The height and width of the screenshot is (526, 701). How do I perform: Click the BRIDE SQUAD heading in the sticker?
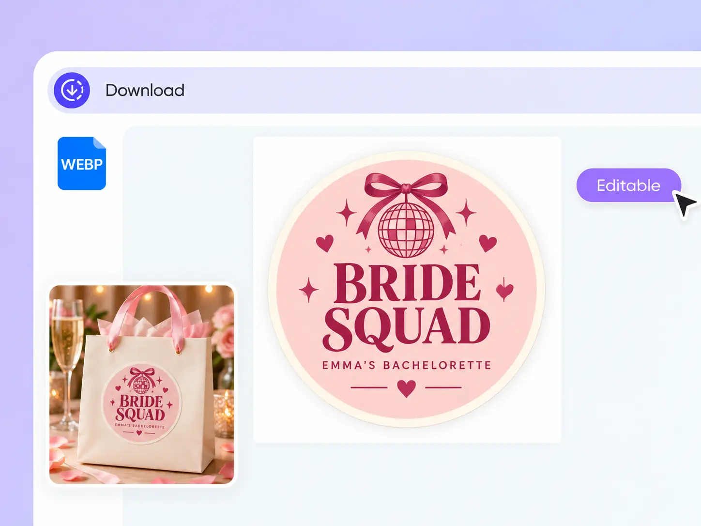[407, 308]
